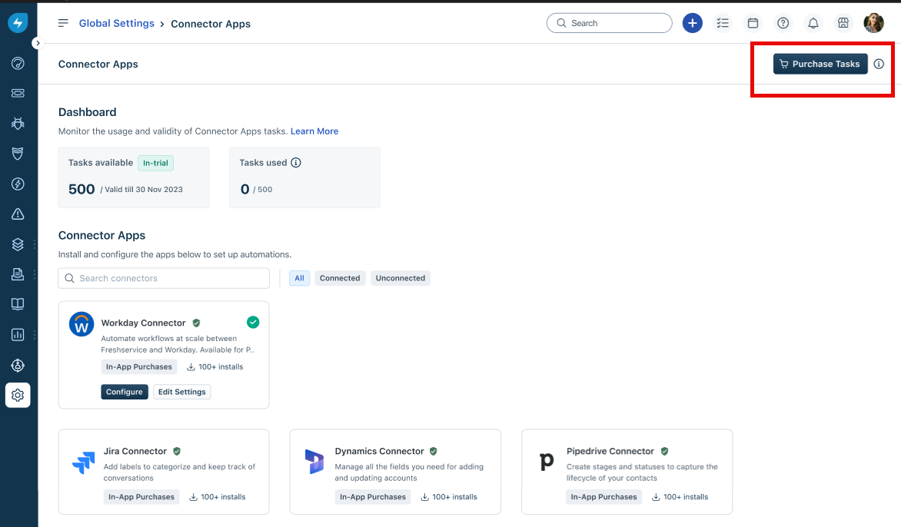This screenshot has width=901, height=527.
Task: Open the Tickets icon in sidebar
Action: (18, 93)
